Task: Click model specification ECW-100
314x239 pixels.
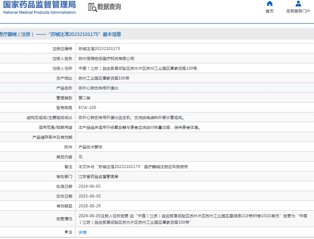Action: (87, 108)
